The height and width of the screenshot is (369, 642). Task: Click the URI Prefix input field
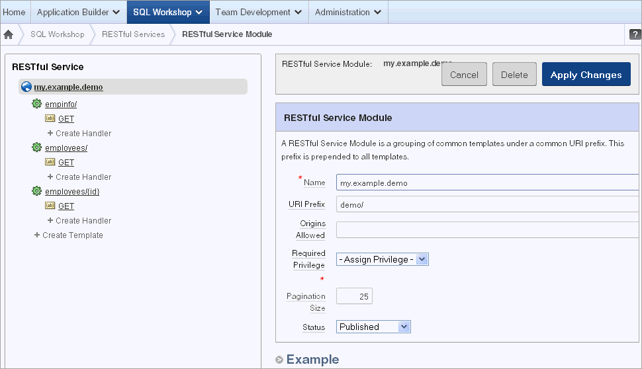coord(487,204)
